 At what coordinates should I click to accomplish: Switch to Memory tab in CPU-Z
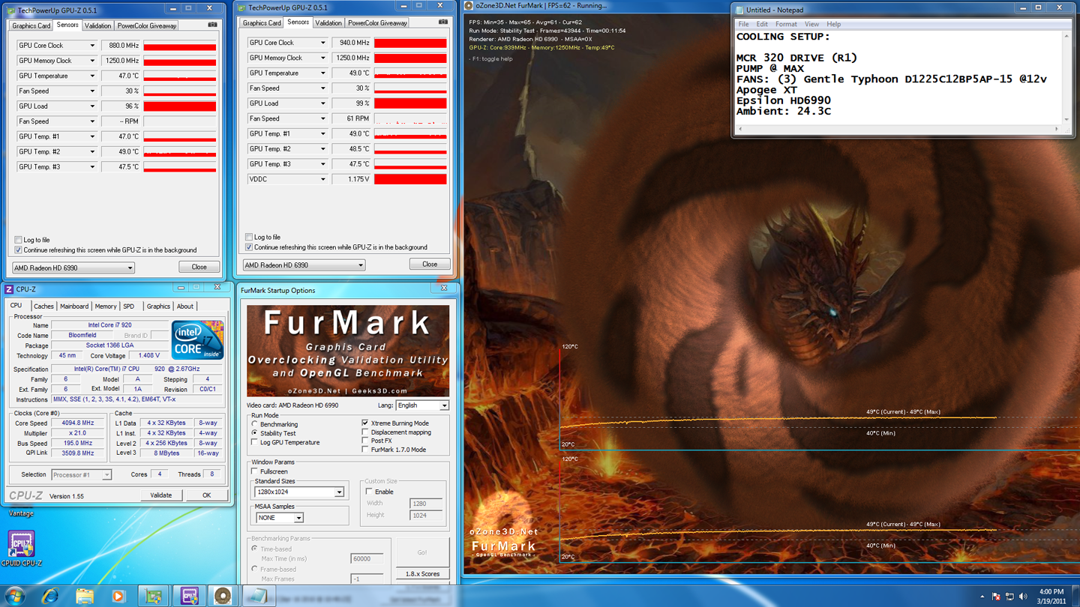(x=106, y=306)
